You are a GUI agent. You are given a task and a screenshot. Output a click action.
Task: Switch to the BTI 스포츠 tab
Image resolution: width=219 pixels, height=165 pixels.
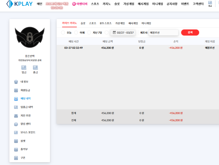105,23
